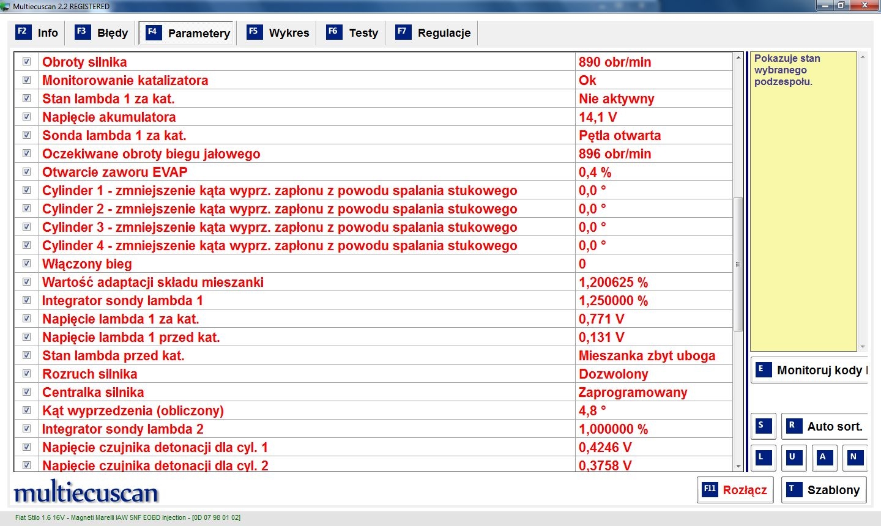Click the L shortcut button

coord(764,457)
